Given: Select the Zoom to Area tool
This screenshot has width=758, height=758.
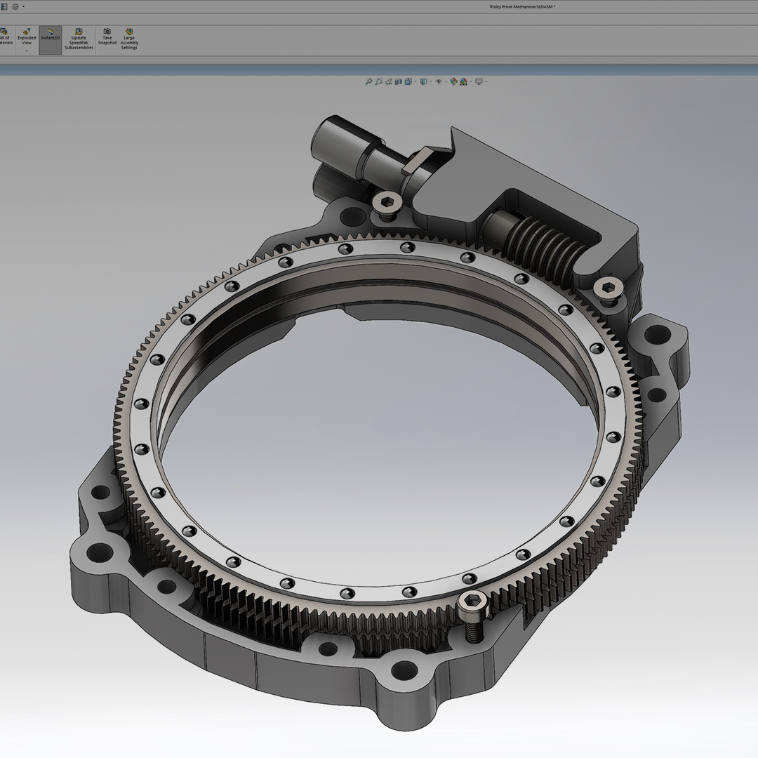Looking at the screenshot, I should (x=378, y=81).
